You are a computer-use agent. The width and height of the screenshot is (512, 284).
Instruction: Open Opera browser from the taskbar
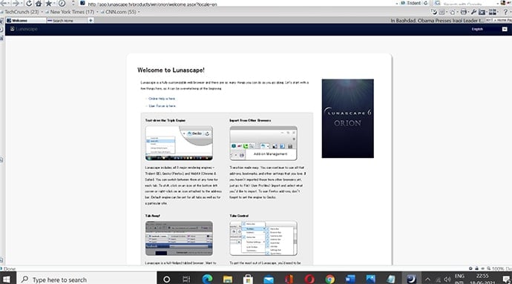pyautogui.click(x=309, y=279)
